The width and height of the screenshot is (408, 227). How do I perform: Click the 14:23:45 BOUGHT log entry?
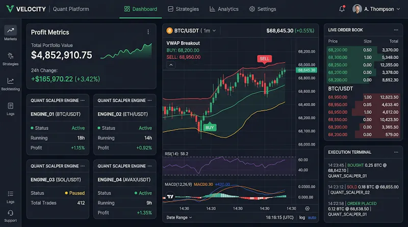(x=363, y=171)
